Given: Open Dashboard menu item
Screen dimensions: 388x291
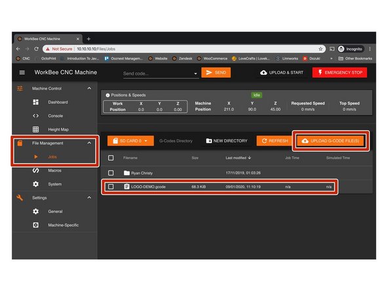Looking at the screenshot, I should 58,102.
